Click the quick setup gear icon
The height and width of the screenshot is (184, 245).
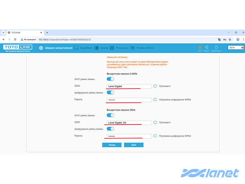click(41, 48)
